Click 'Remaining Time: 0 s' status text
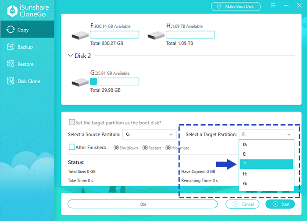 tap(199, 180)
